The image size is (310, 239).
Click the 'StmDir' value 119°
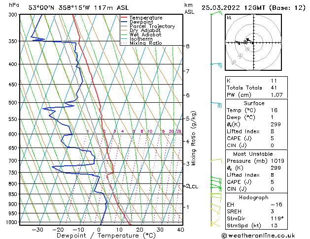277,218
